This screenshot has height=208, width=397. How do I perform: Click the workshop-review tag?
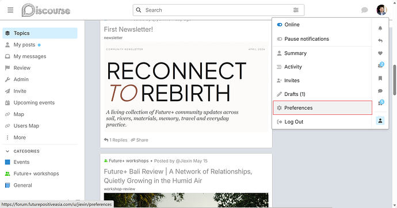[x=120, y=189]
